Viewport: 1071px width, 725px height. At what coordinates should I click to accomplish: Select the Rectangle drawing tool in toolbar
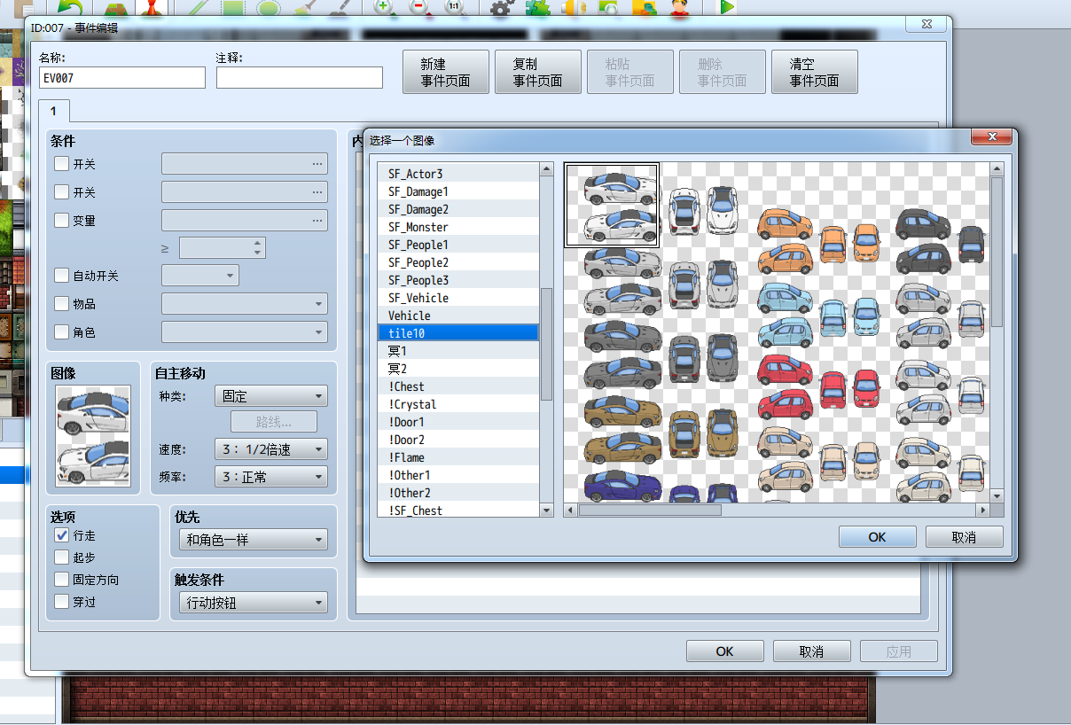click(x=232, y=7)
